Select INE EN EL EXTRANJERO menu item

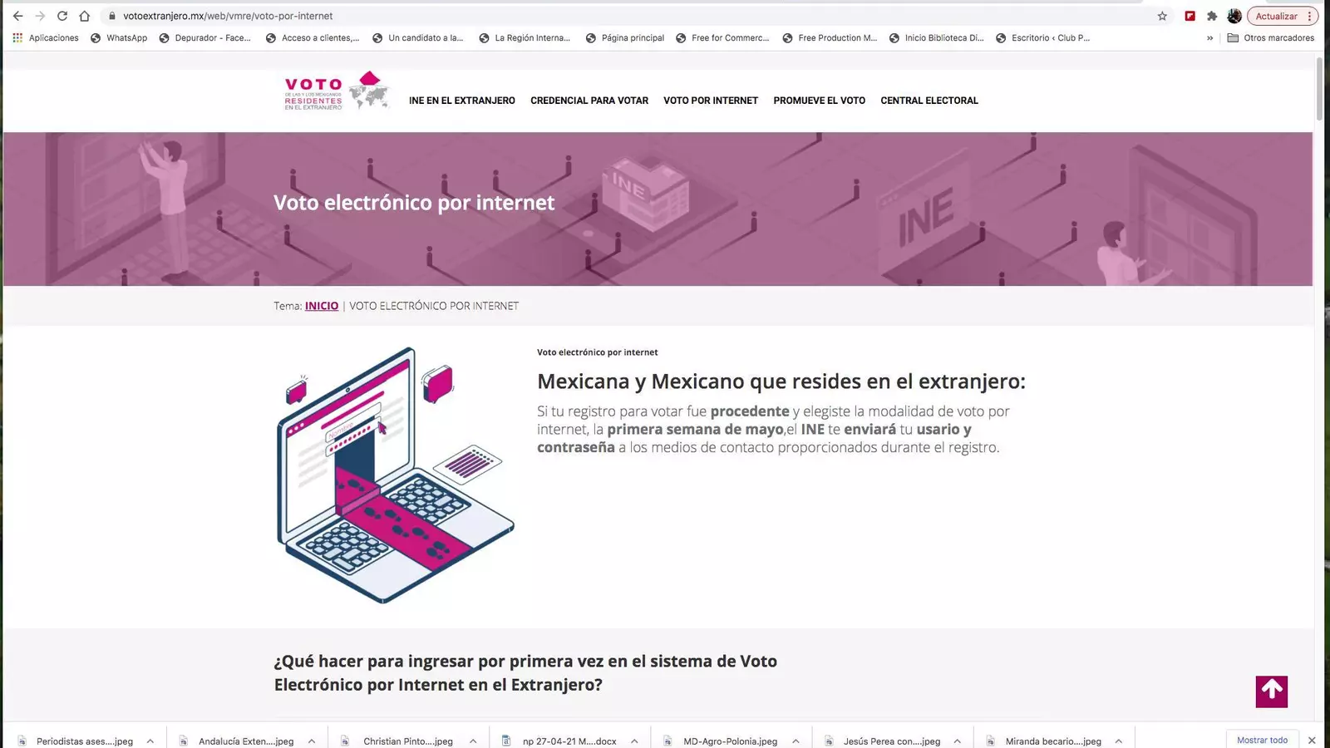(462, 101)
